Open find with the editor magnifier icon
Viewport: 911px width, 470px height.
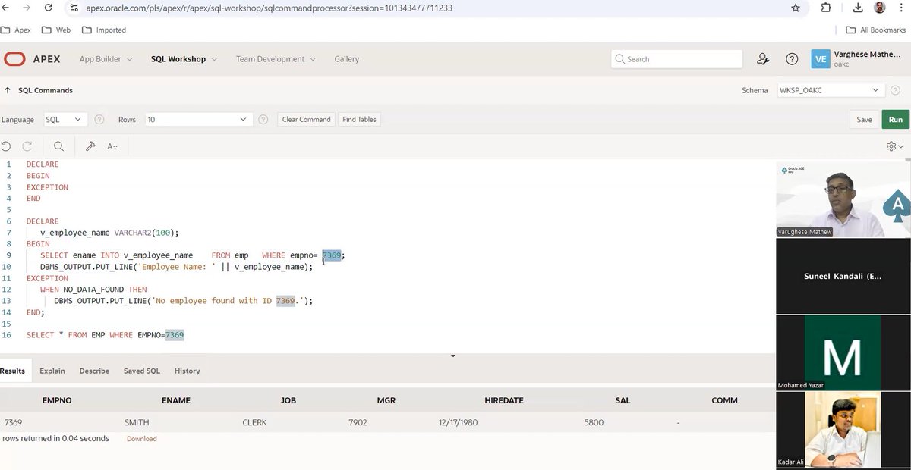[x=58, y=146]
